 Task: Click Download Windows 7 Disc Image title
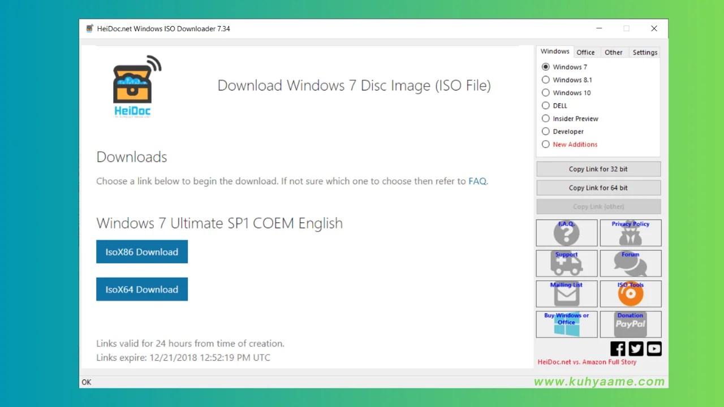354,86
